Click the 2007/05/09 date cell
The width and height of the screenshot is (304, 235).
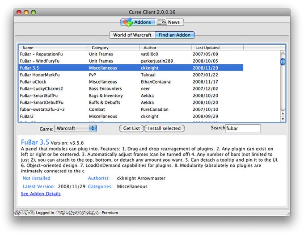(205, 54)
